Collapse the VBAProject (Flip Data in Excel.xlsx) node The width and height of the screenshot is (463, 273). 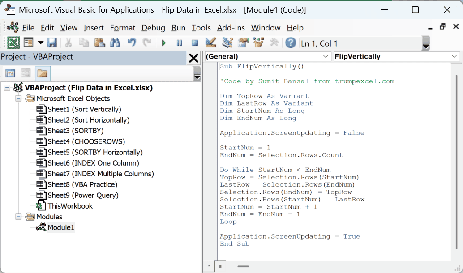pyautogui.click(x=7, y=88)
